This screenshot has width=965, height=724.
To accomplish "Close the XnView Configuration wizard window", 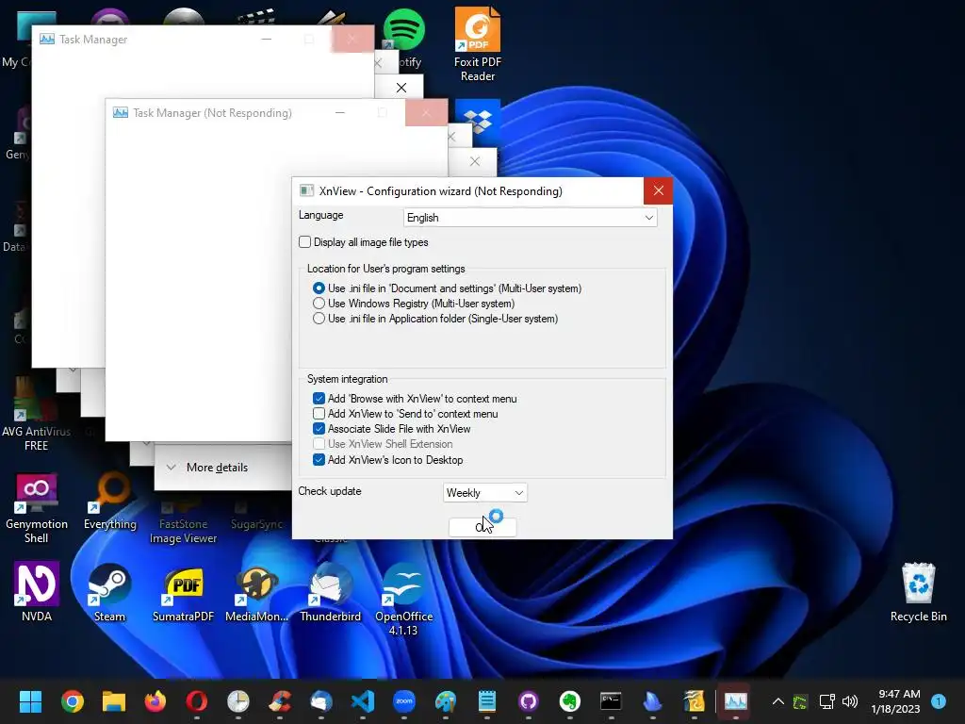I will point(658,190).
